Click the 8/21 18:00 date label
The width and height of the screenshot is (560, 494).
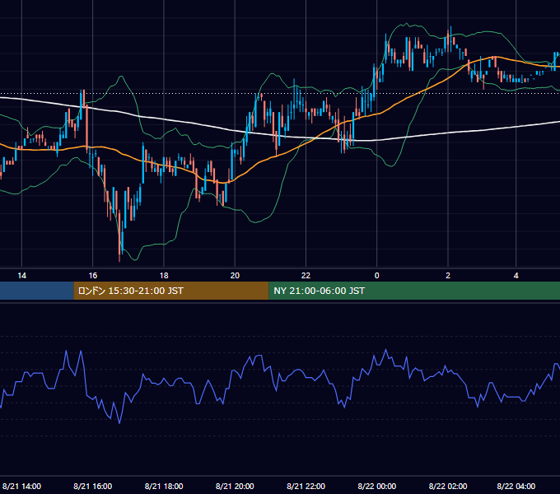pos(164,486)
